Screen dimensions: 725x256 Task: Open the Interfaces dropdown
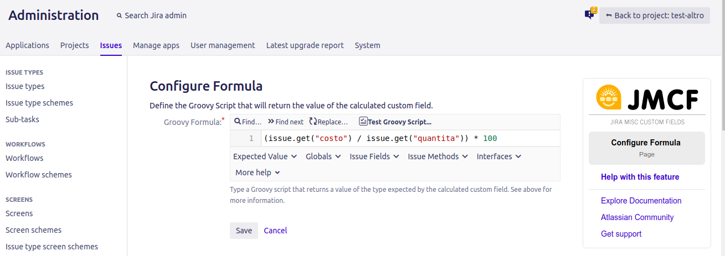point(498,156)
